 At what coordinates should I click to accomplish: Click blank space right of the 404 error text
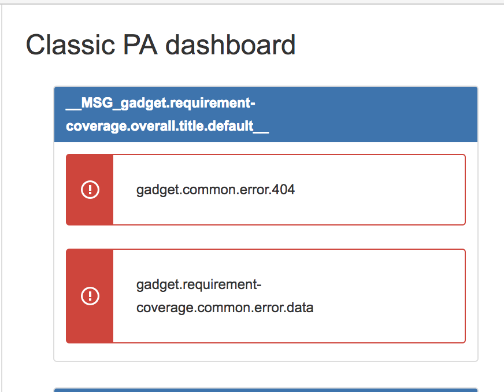coord(381,190)
